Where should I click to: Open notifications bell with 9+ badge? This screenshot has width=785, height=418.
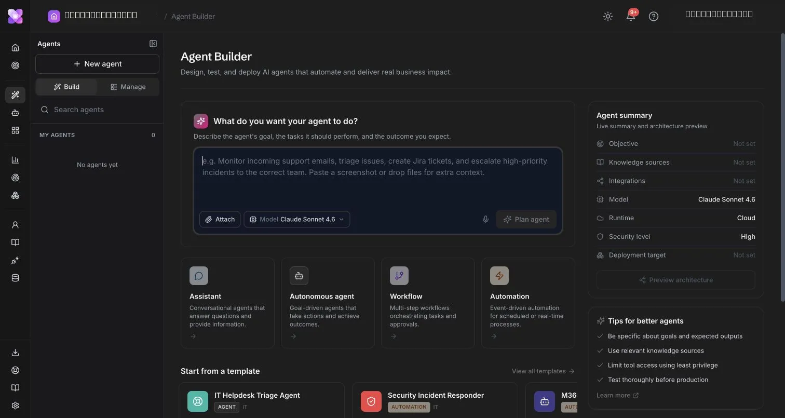pos(631,16)
